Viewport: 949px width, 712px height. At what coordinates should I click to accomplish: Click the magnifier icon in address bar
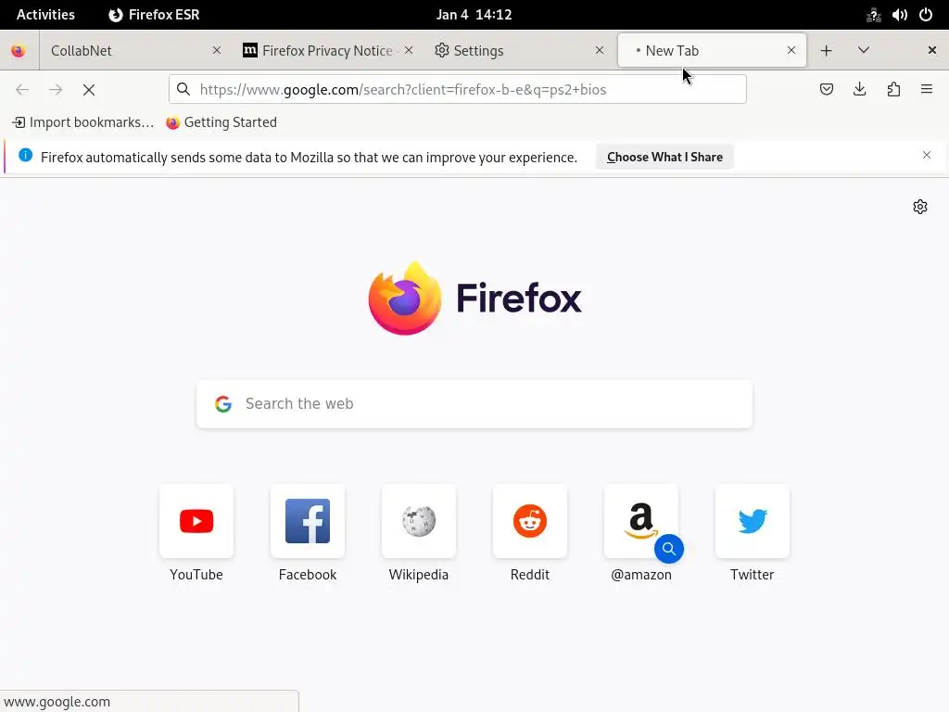183,90
